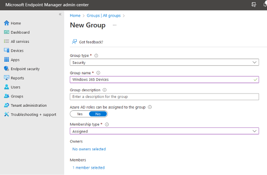Click the Group description input field
Image resolution: width=267 pixels, height=175 pixels.
tap(164, 97)
